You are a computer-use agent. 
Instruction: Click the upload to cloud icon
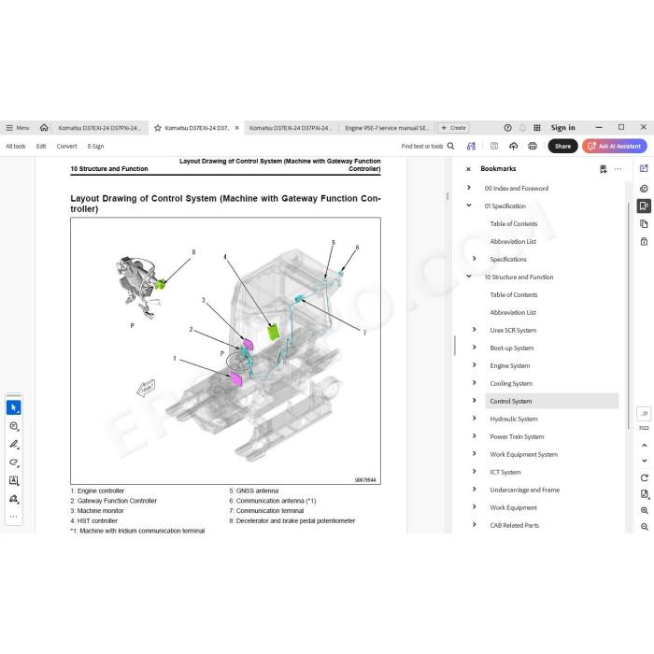[x=514, y=146]
